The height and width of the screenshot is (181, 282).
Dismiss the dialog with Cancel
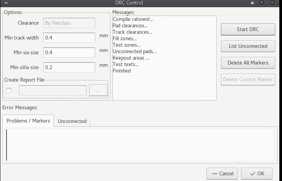[222, 173]
